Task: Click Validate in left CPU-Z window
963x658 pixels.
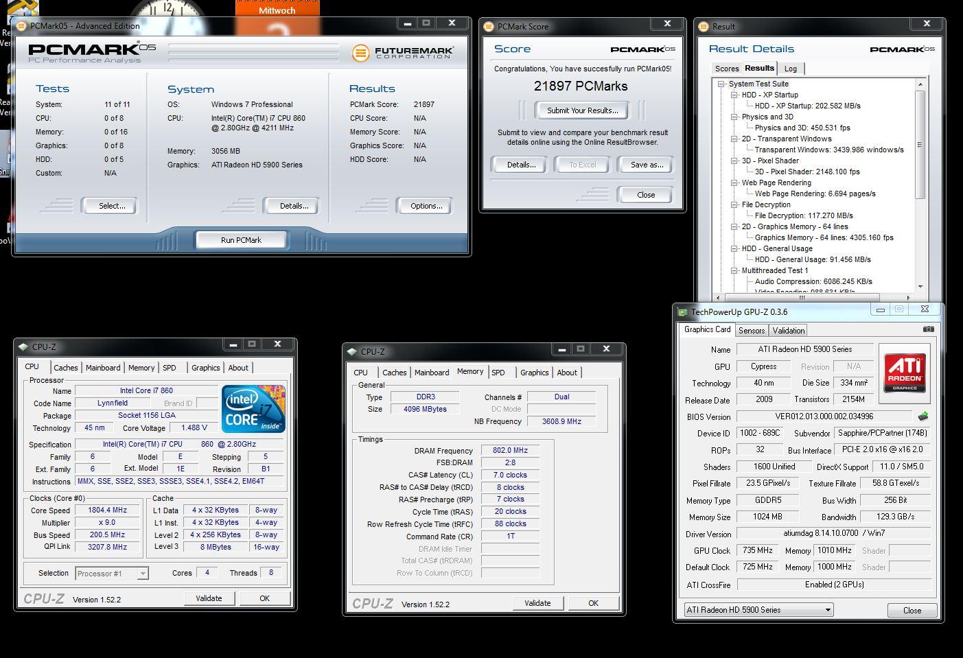Action: [x=209, y=598]
